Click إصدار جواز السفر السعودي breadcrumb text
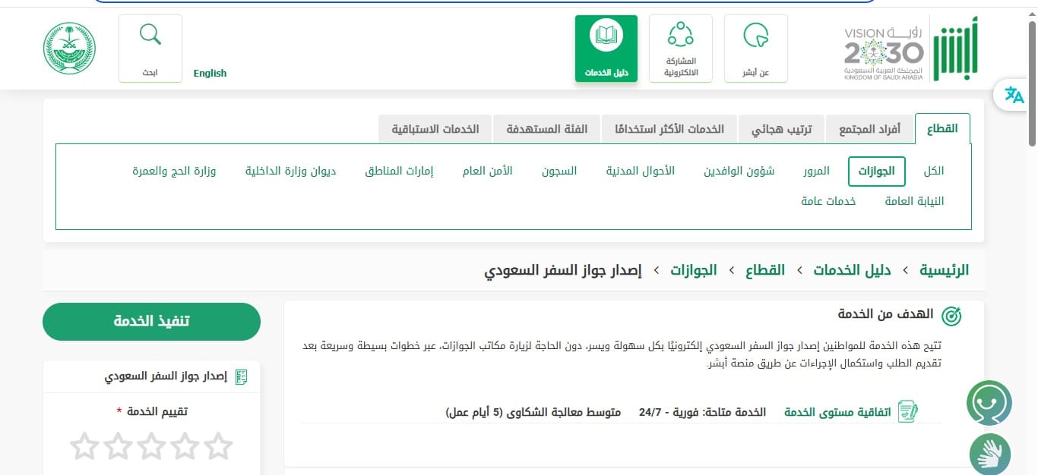This screenshot has width=1038, height=475. 563,270
